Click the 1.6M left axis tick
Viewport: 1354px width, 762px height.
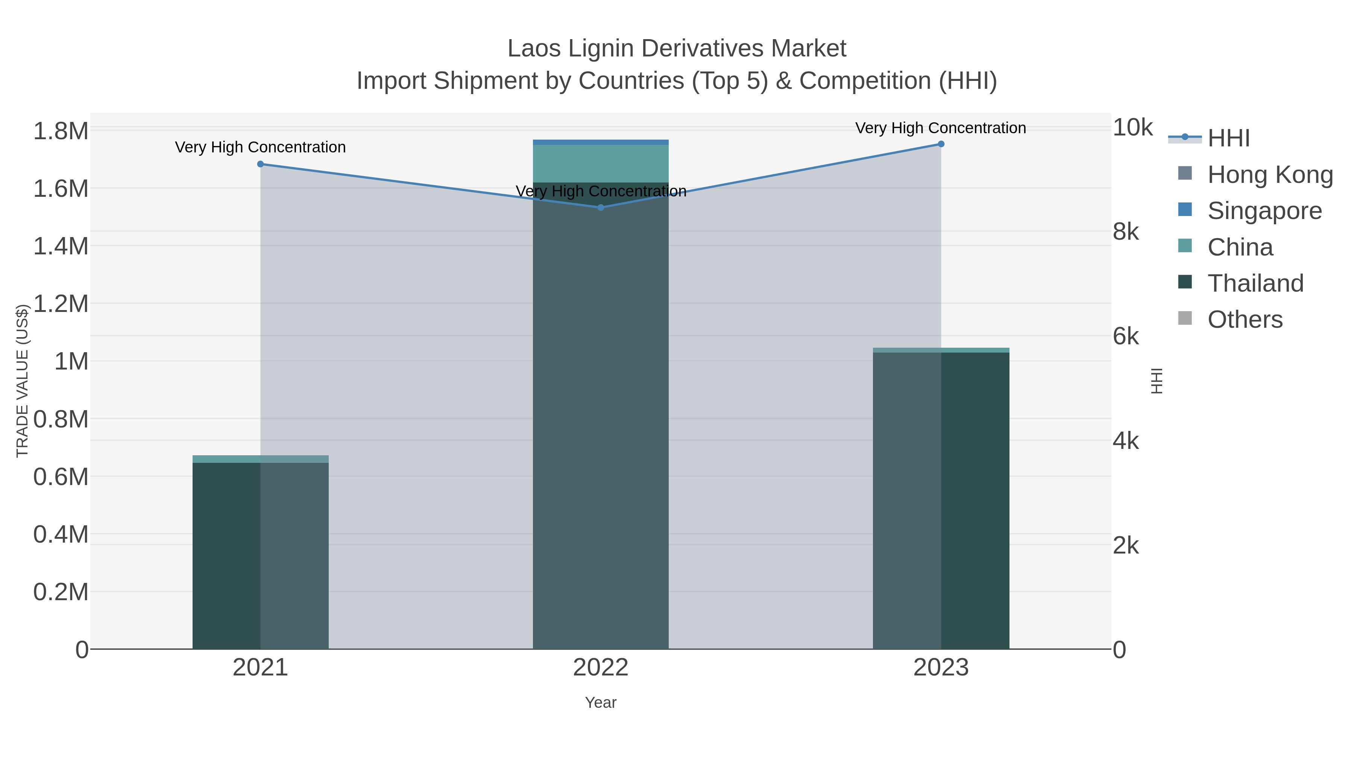point(61,189)
